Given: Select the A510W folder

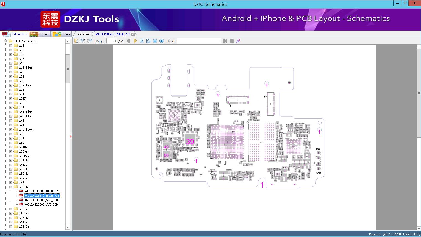Looking at the screenshot, I should pyautogui.click(x=23, y=147).
